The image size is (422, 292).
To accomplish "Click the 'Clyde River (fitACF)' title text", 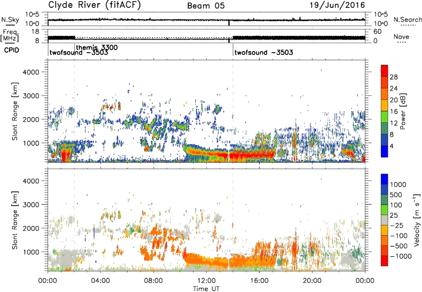I will click(x=94, y=5).
